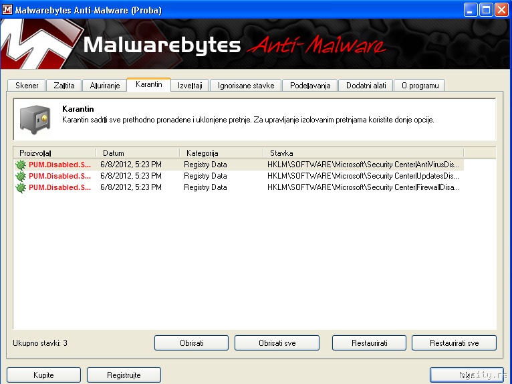Click the Malwarebytes title bar icon

pyautogui.click(x=7, y=10)
